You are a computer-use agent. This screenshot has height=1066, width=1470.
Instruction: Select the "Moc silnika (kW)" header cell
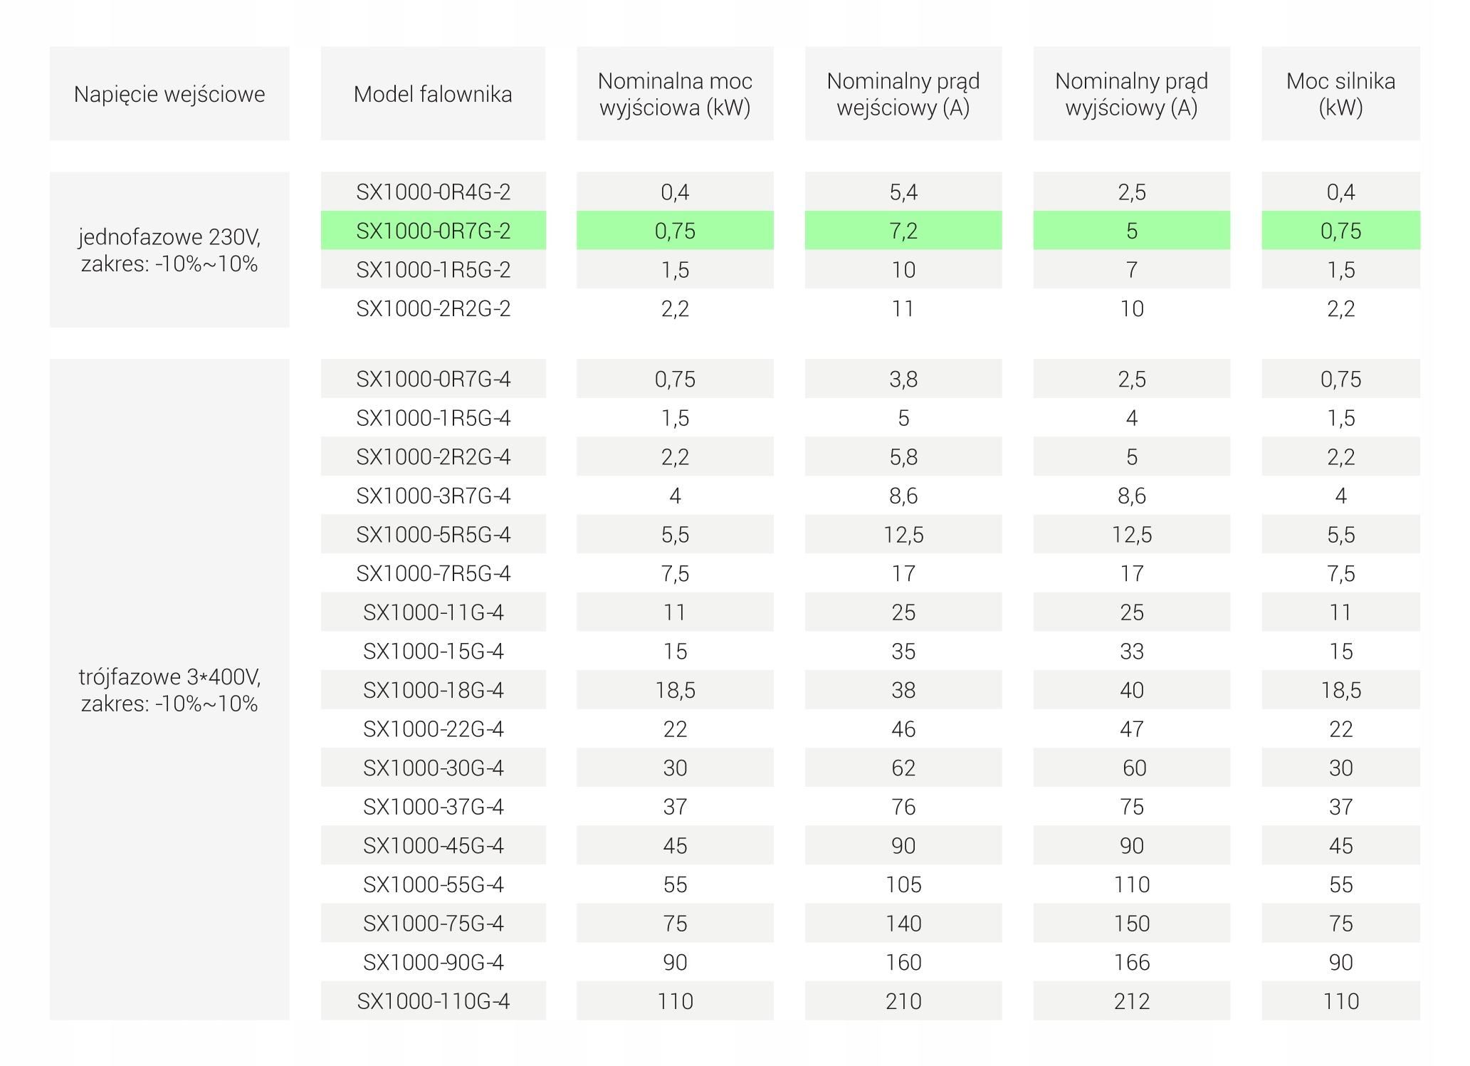click(1340, 94)
